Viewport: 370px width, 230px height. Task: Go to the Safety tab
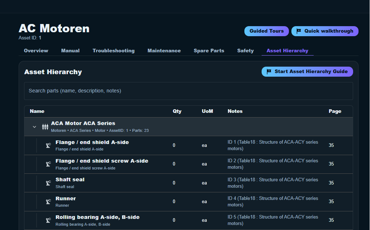245,51
